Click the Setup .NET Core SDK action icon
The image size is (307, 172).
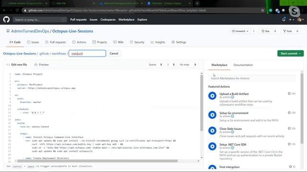pyautogui.click(x=212, y=146)
